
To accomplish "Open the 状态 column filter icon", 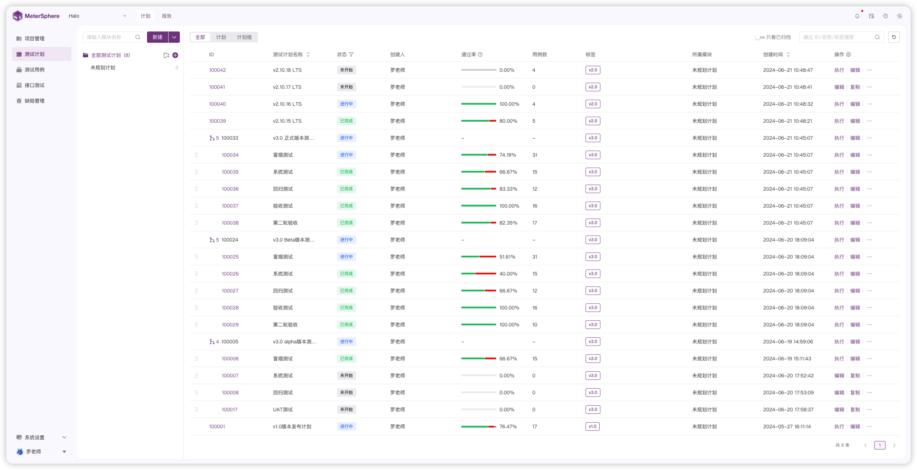I will point(351,54).
